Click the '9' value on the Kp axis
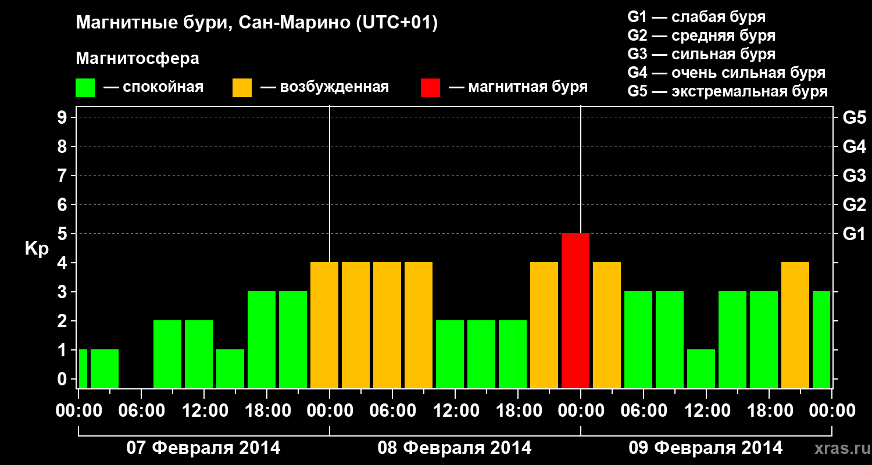Screen dimensions: 872x465 63,118
